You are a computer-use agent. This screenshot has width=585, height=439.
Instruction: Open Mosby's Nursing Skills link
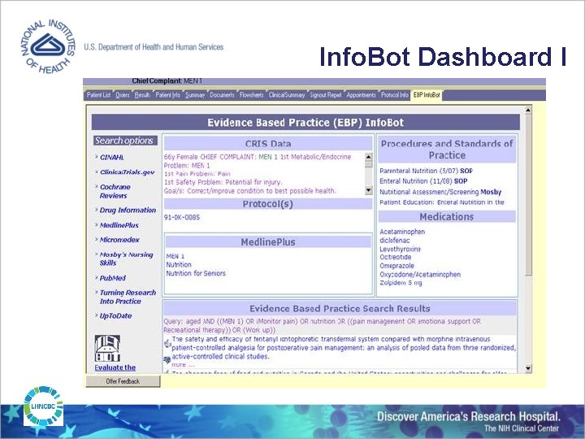point(126,259)
